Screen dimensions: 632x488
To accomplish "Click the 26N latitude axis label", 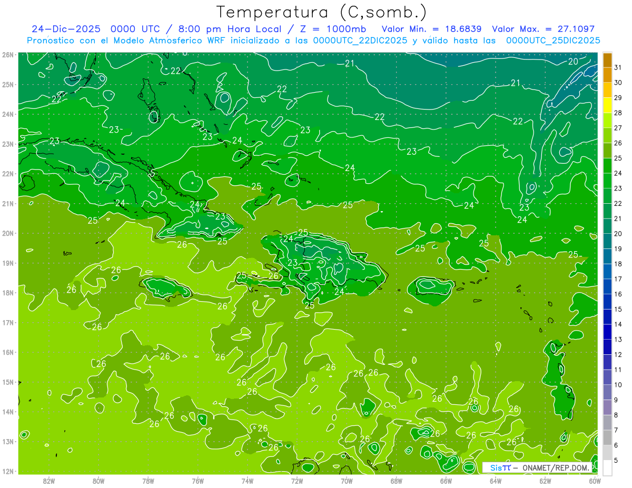I will coord(8,55).
